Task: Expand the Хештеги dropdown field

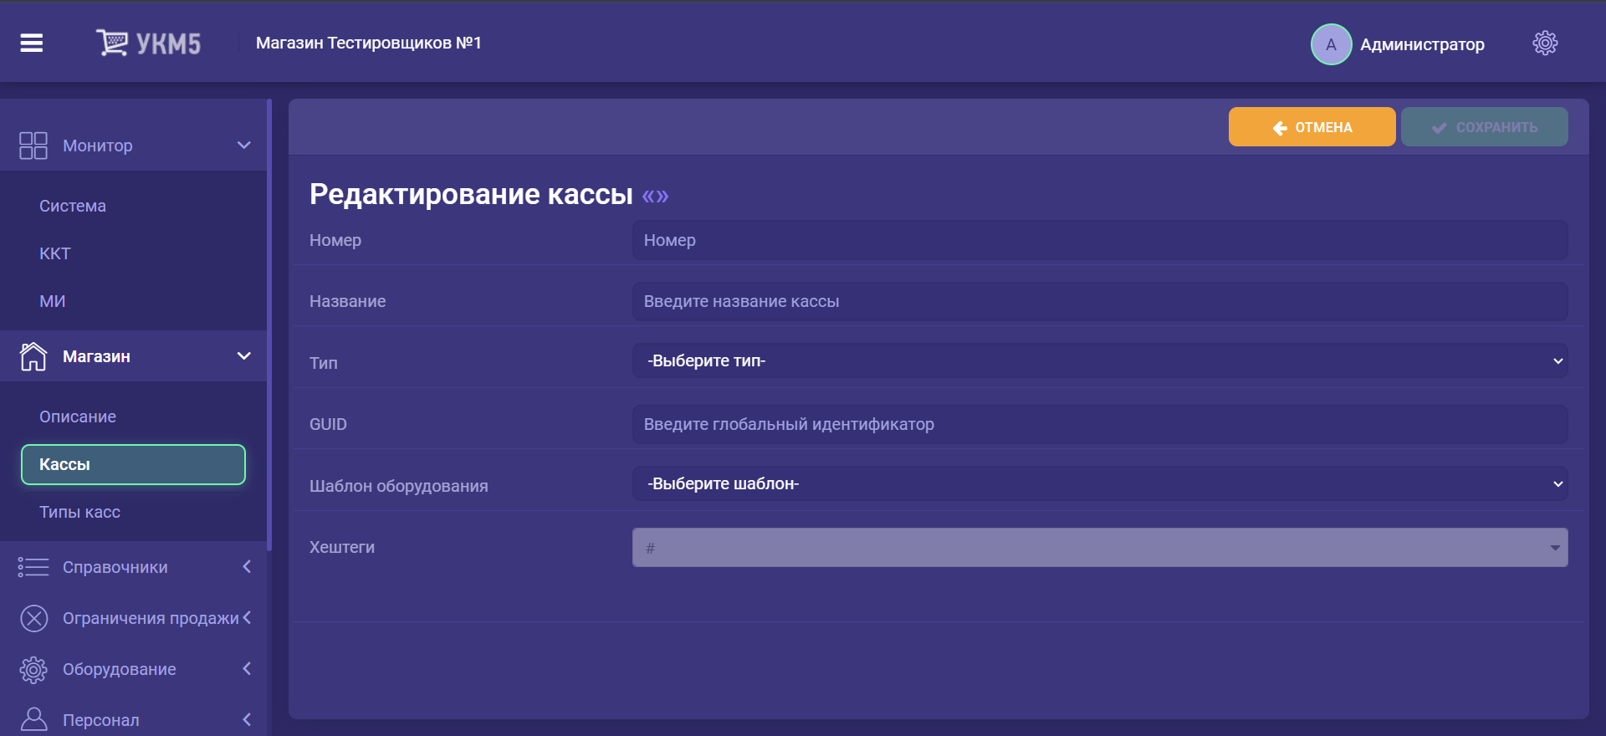Action: click(1554, 548)
